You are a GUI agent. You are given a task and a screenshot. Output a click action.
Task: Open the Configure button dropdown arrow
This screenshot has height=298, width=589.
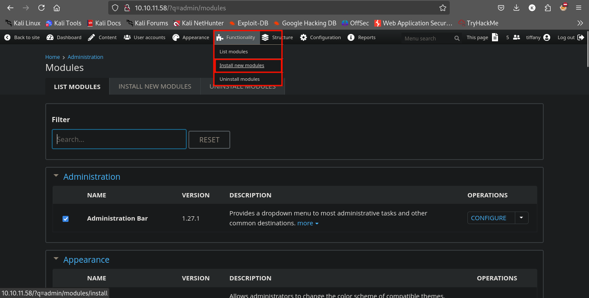point(521,218)
